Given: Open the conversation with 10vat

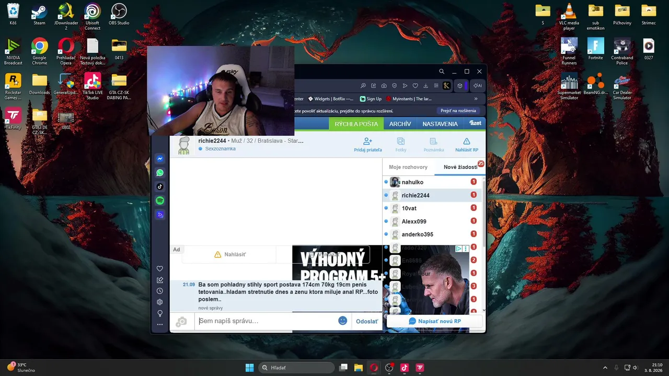Looking at the screenshot, I should coord(432,208).
